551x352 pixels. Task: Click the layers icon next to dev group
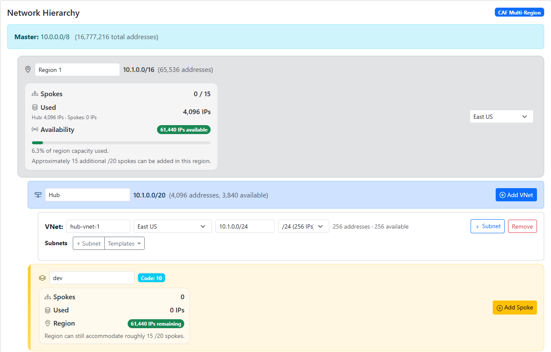coord(42,278)
